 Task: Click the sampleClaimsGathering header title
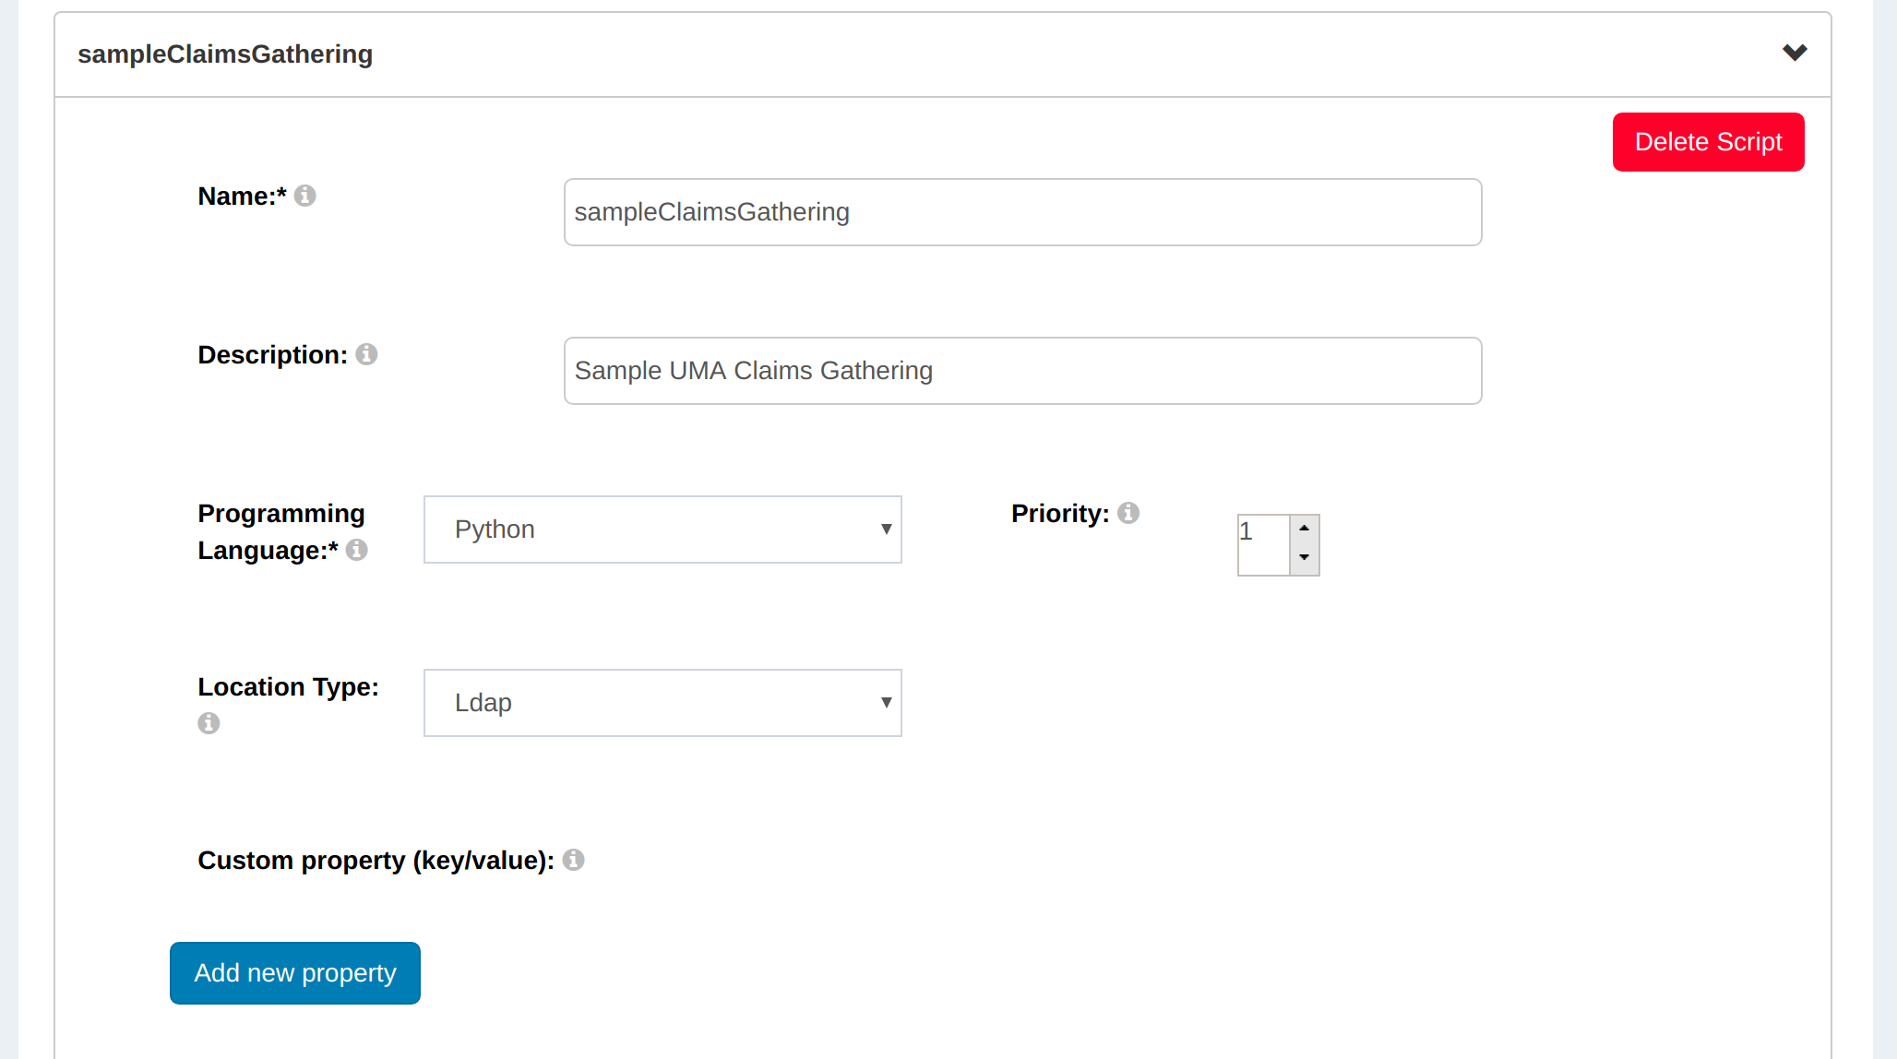(x=226, y=54)
